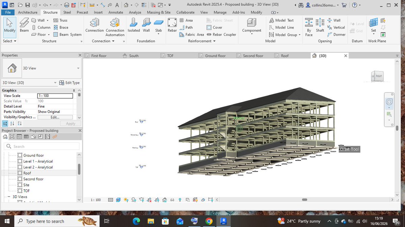The image size is (405, 227).
Task: Toggle Shadows in view control bar
Action: pos(134,200)
